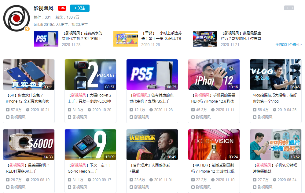Follow 影视飓风 with the 关注 button
The image size is (305, 193).
[x=80, y=8]
